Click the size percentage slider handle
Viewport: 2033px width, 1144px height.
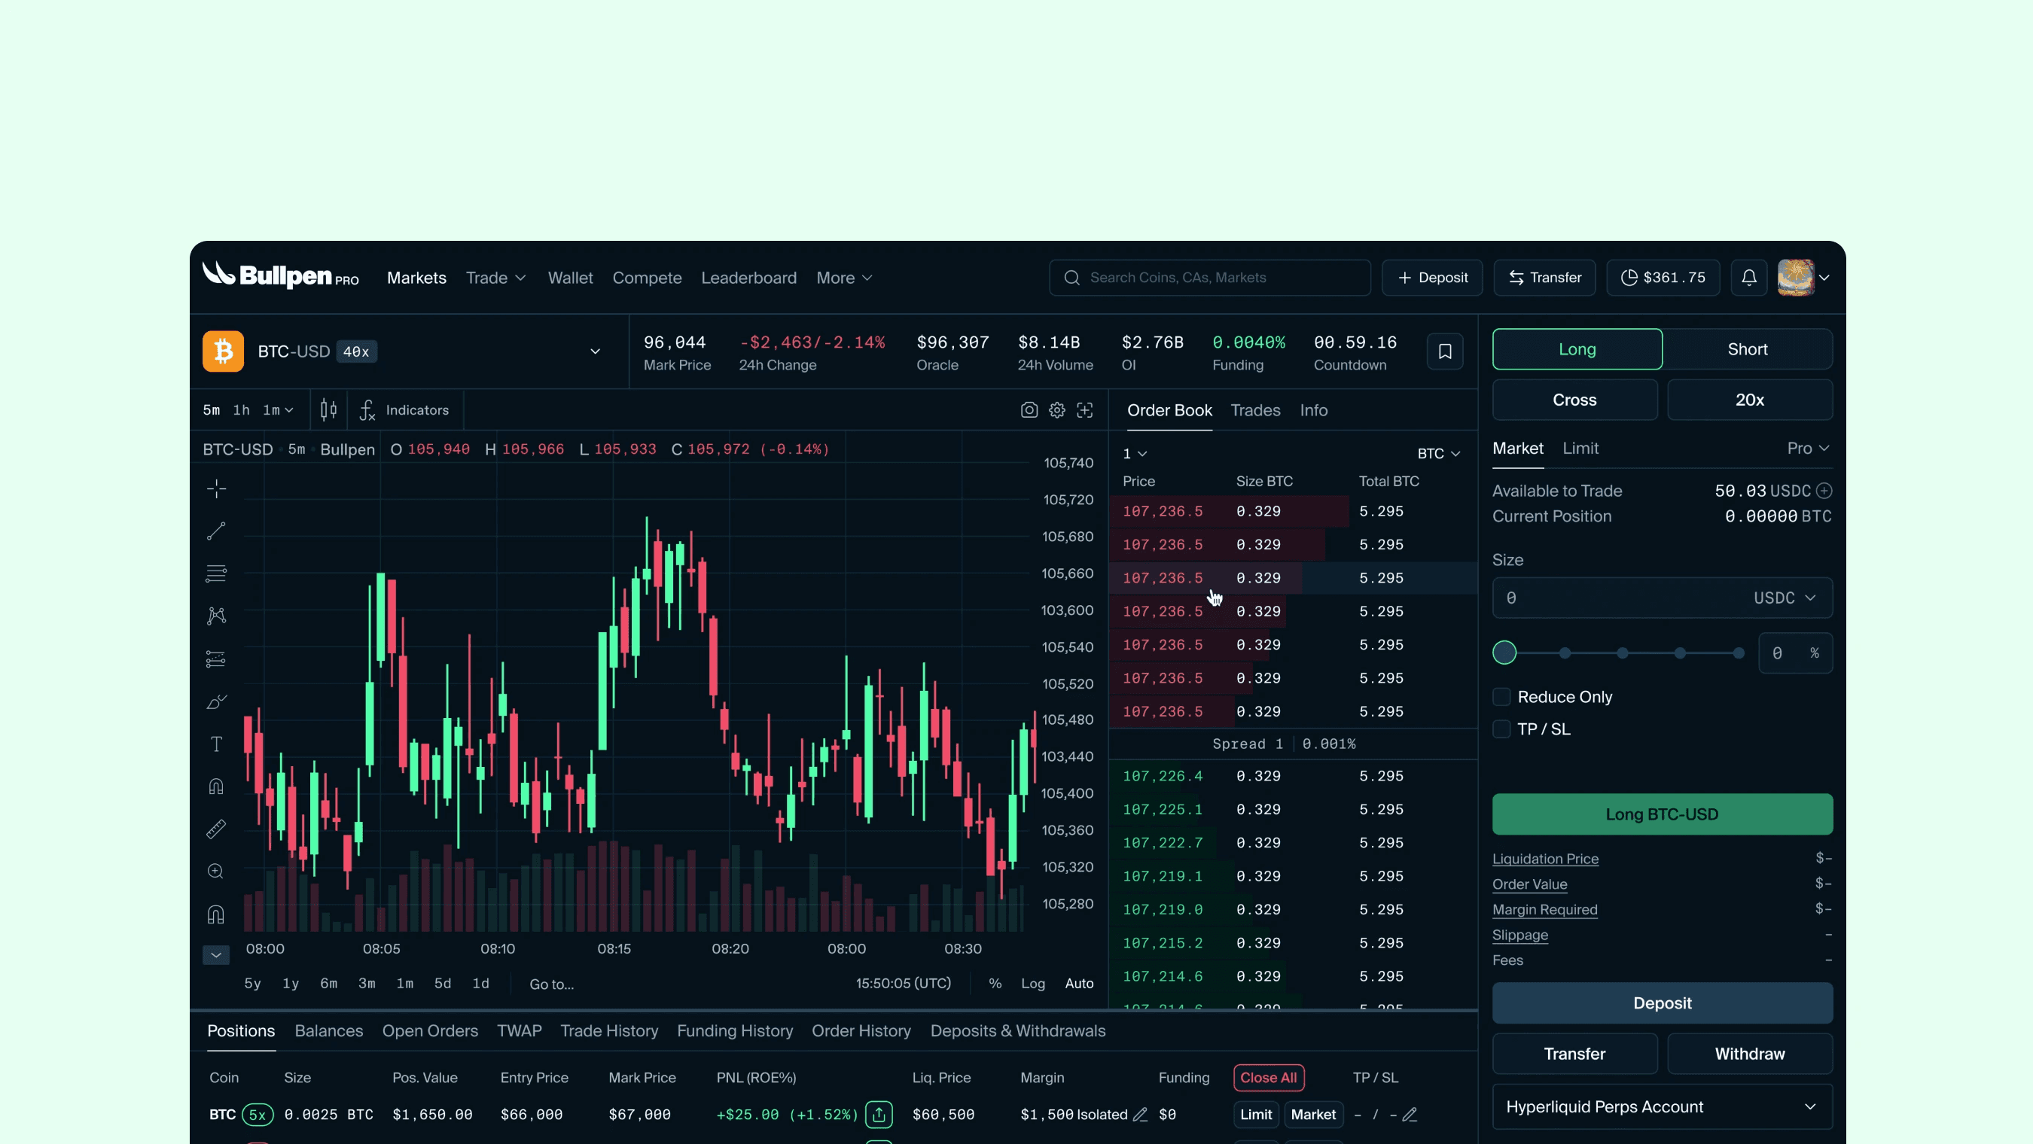pyautogui.click(x=1504, y=653)
